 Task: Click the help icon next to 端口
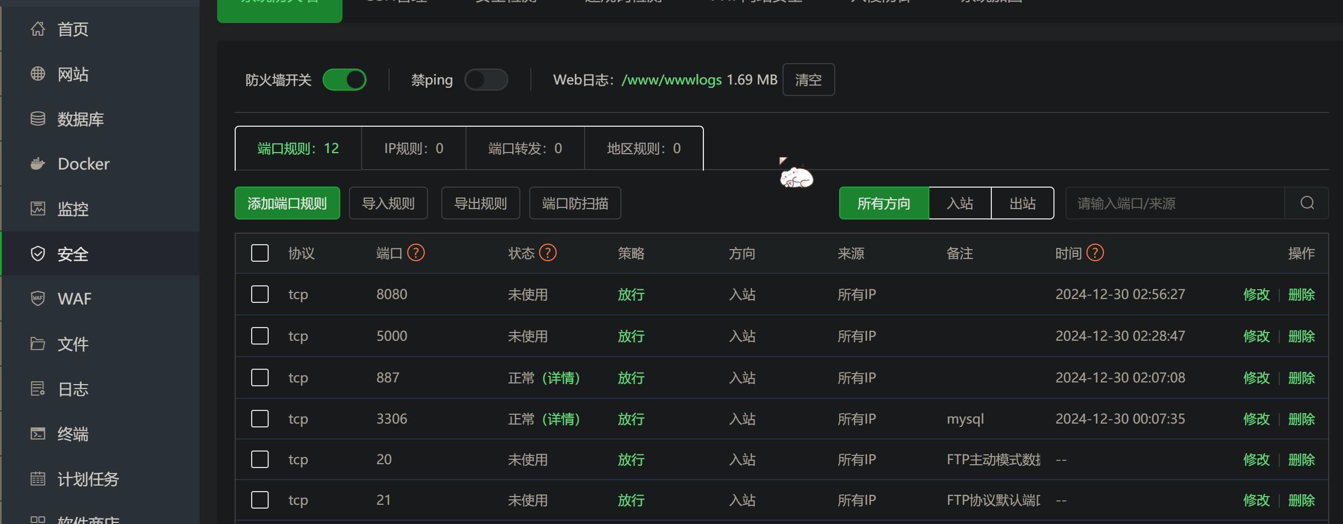tap(416, 253)
